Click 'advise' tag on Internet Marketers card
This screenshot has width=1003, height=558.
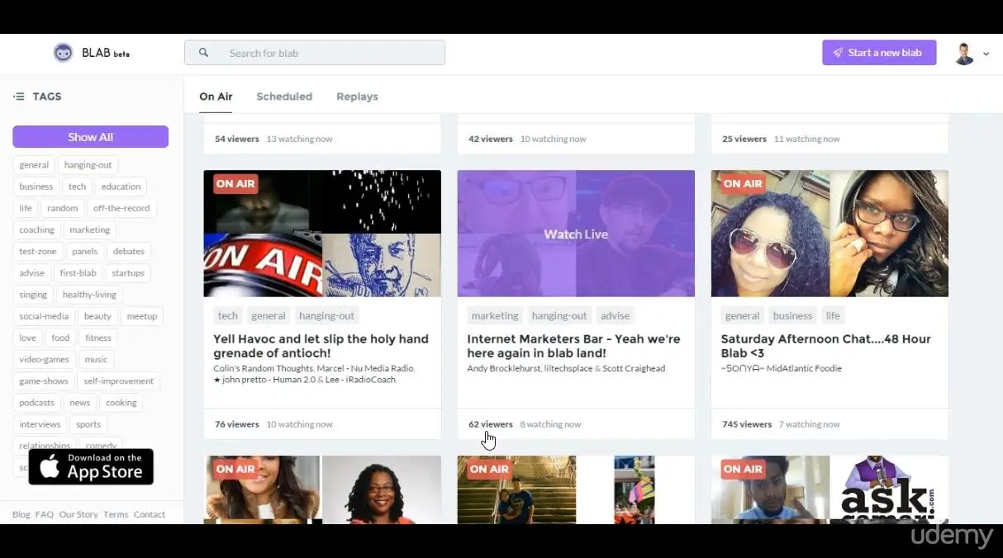615,315
